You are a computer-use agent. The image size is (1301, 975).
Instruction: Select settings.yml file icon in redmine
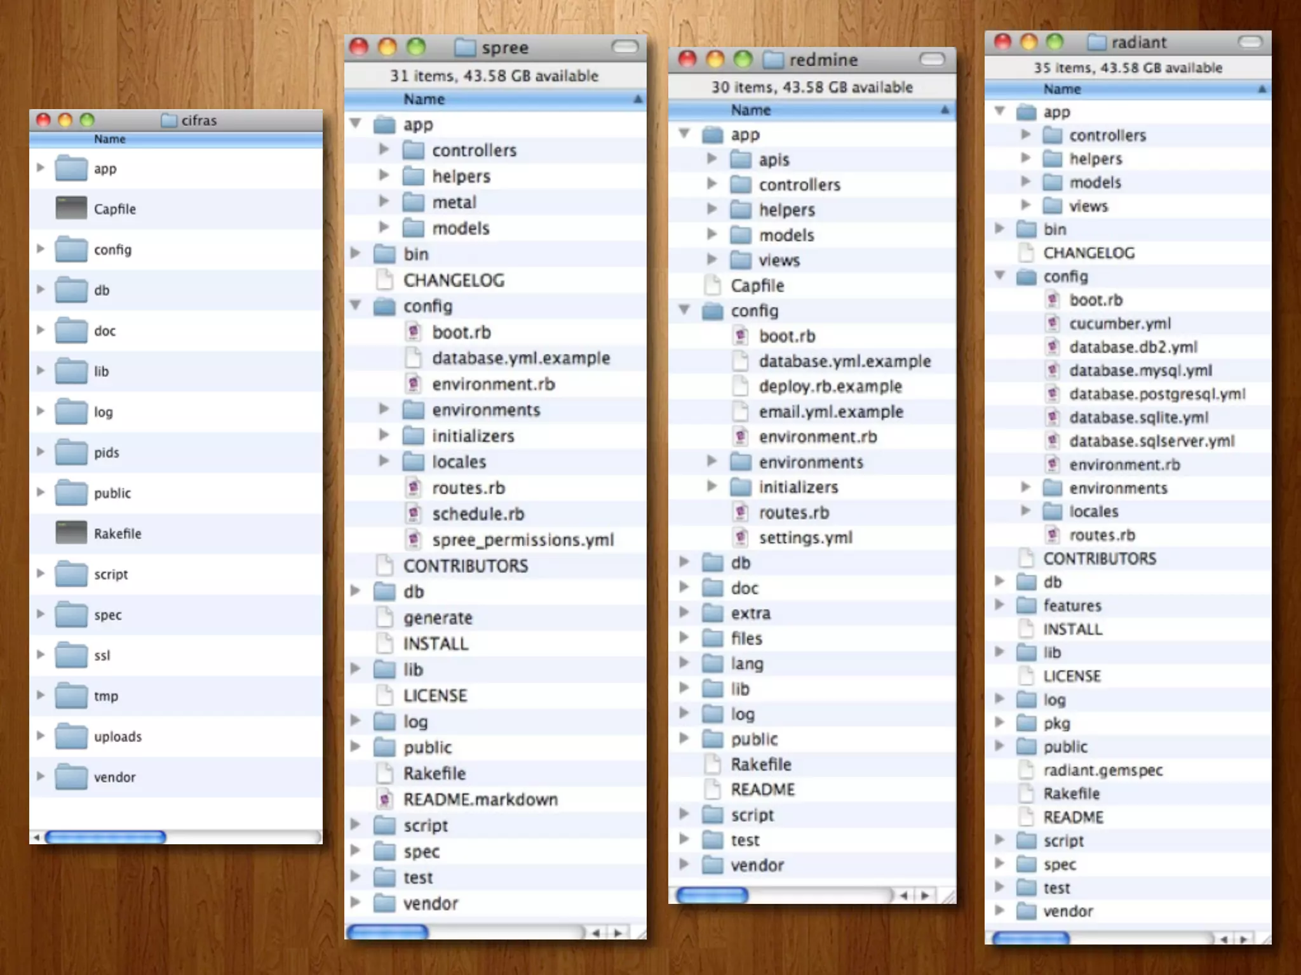[740, 538]
